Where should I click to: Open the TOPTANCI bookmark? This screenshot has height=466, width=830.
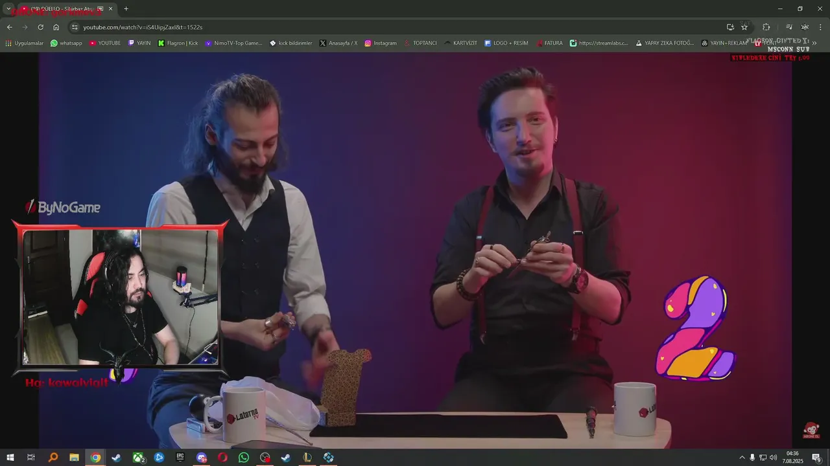pos(420,43)
